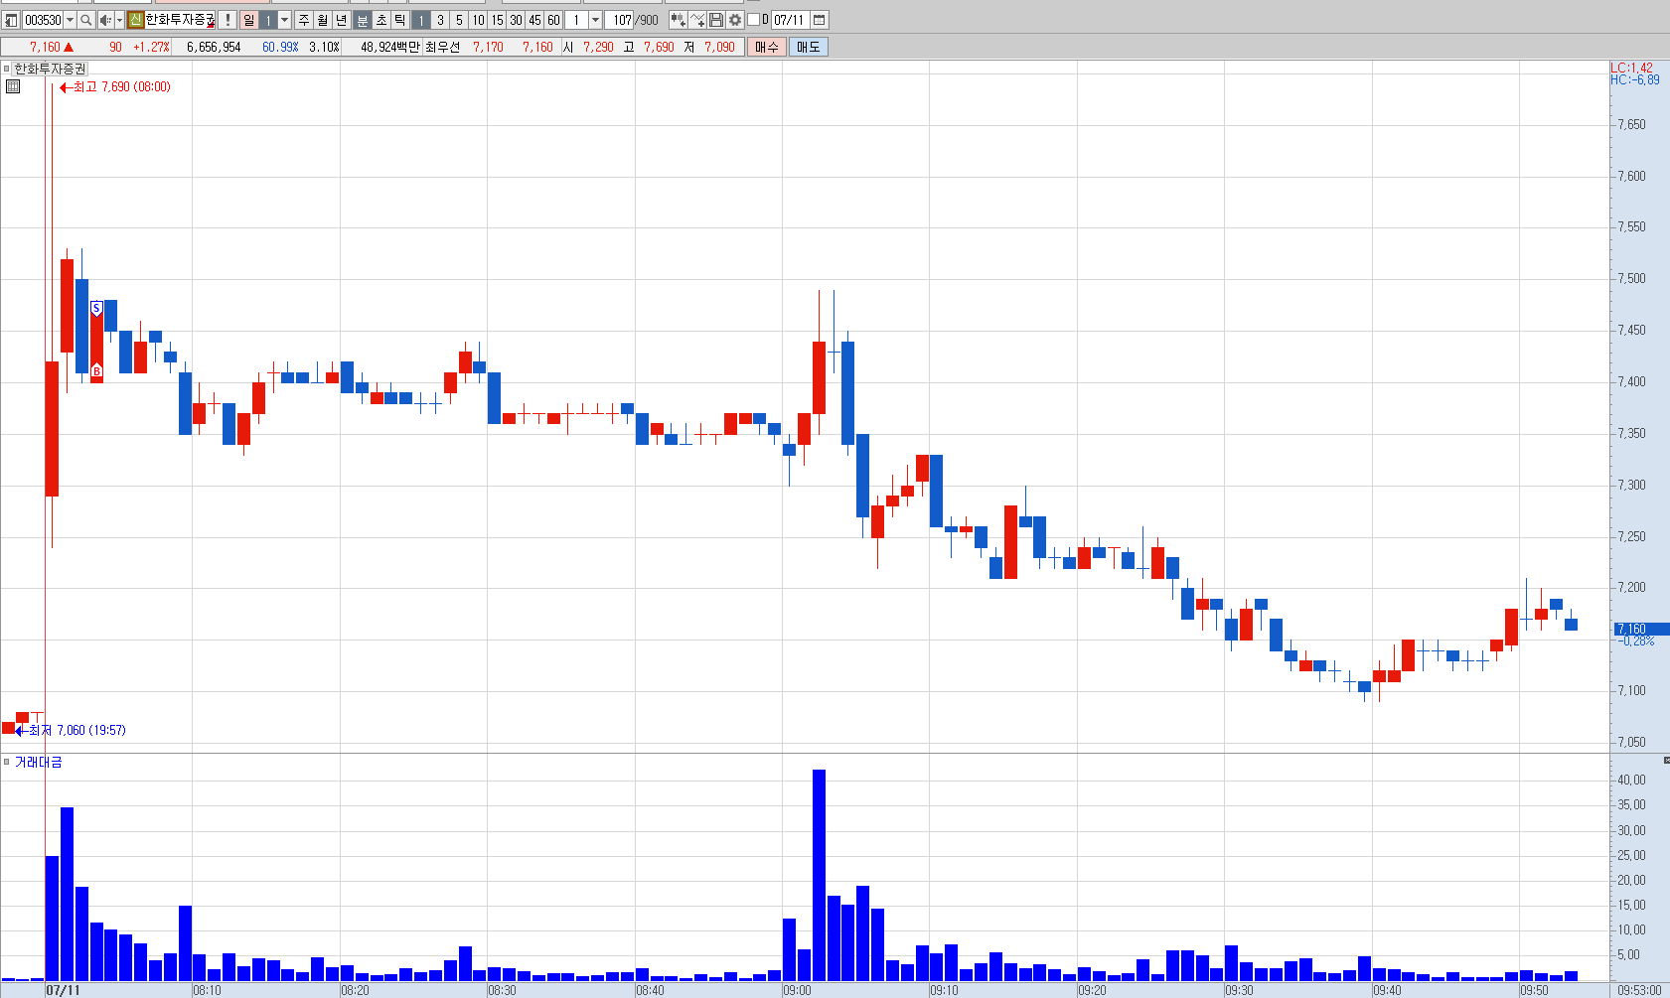Expand the custom interval dropdown arrow

(595, 20)
